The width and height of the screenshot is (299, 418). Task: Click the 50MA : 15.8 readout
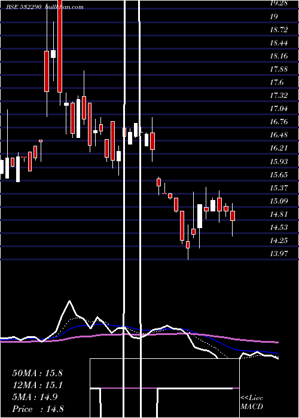(x=37, y=373)
